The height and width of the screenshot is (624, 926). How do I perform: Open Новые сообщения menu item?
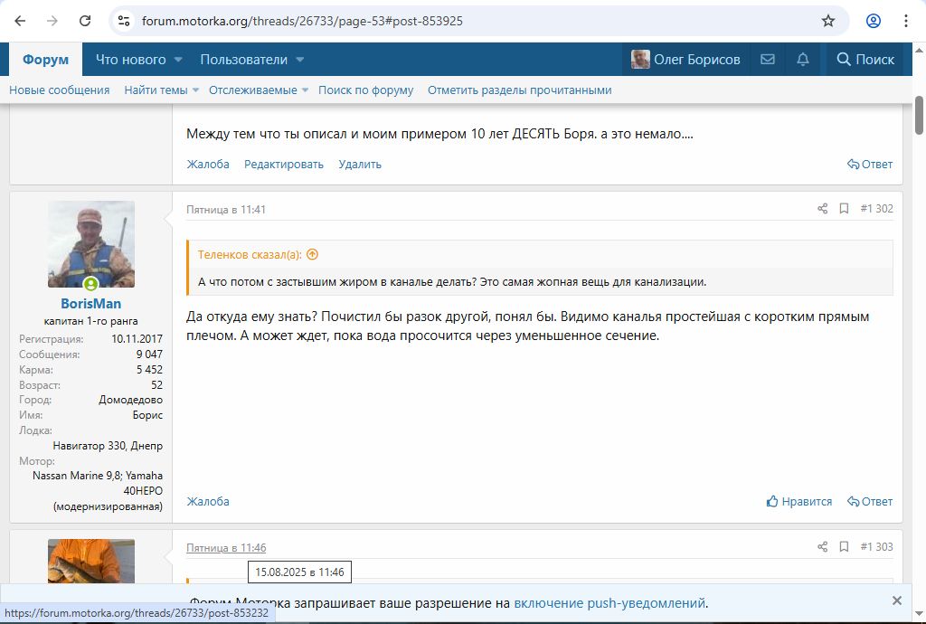point(60,90)
